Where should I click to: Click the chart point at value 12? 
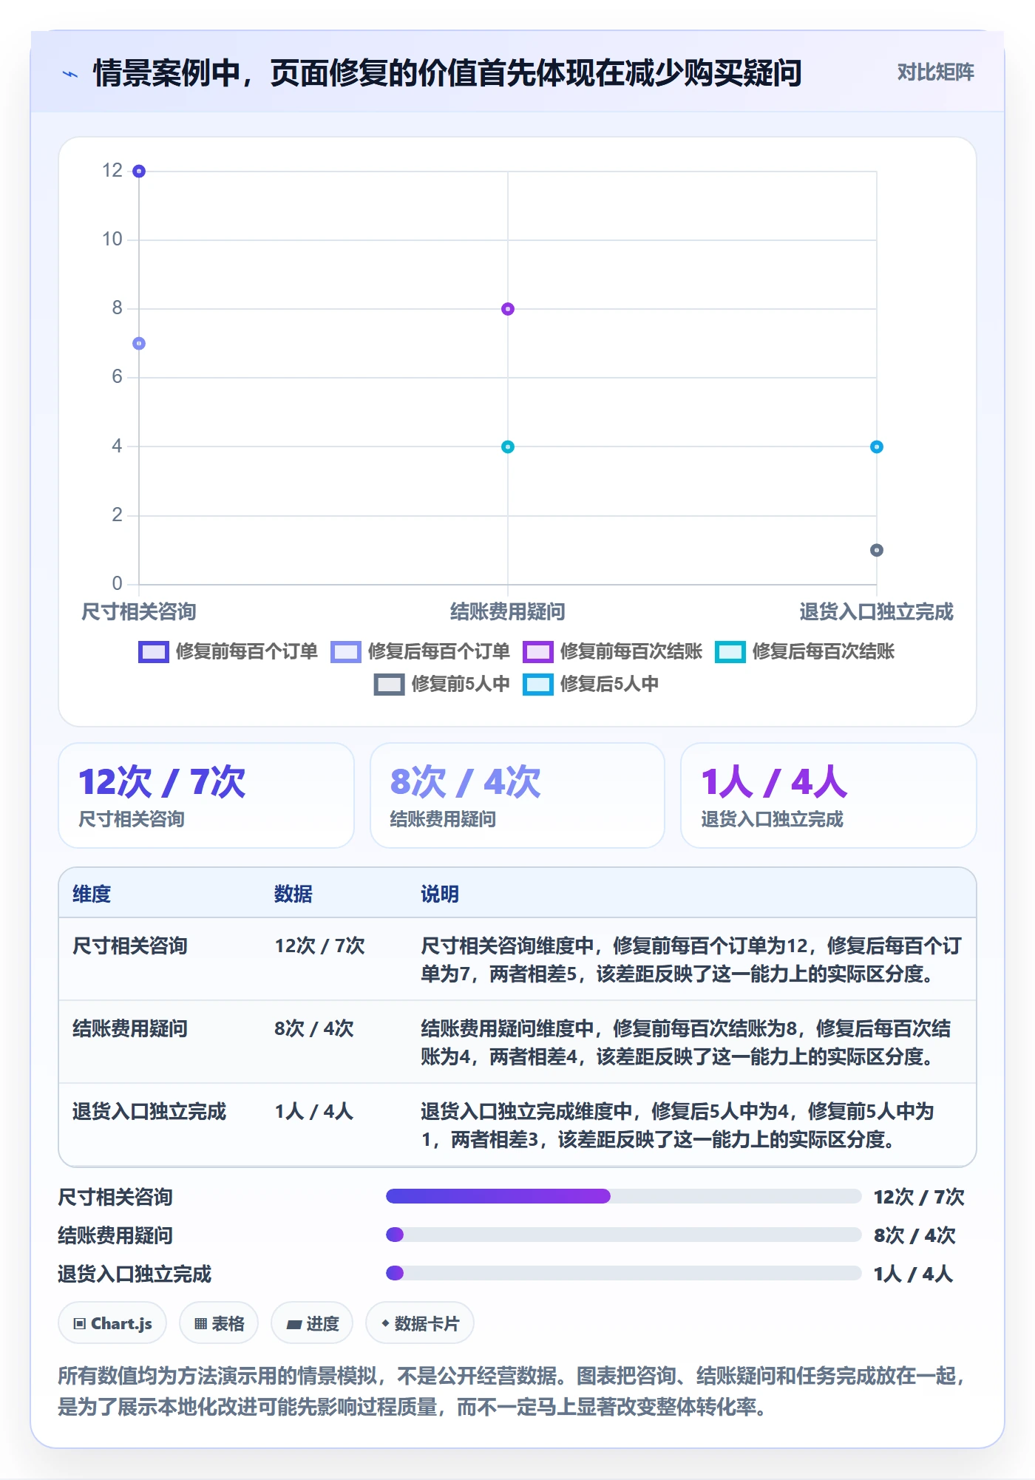[139, 172]
